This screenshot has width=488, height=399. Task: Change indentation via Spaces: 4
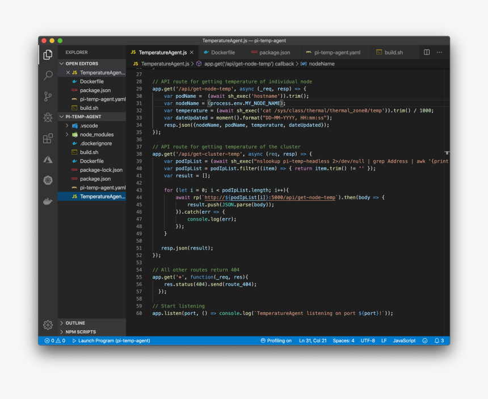tap(344, 340)
